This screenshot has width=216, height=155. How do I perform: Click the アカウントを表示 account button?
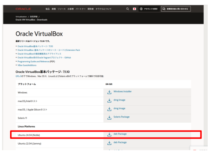[149, 9]
